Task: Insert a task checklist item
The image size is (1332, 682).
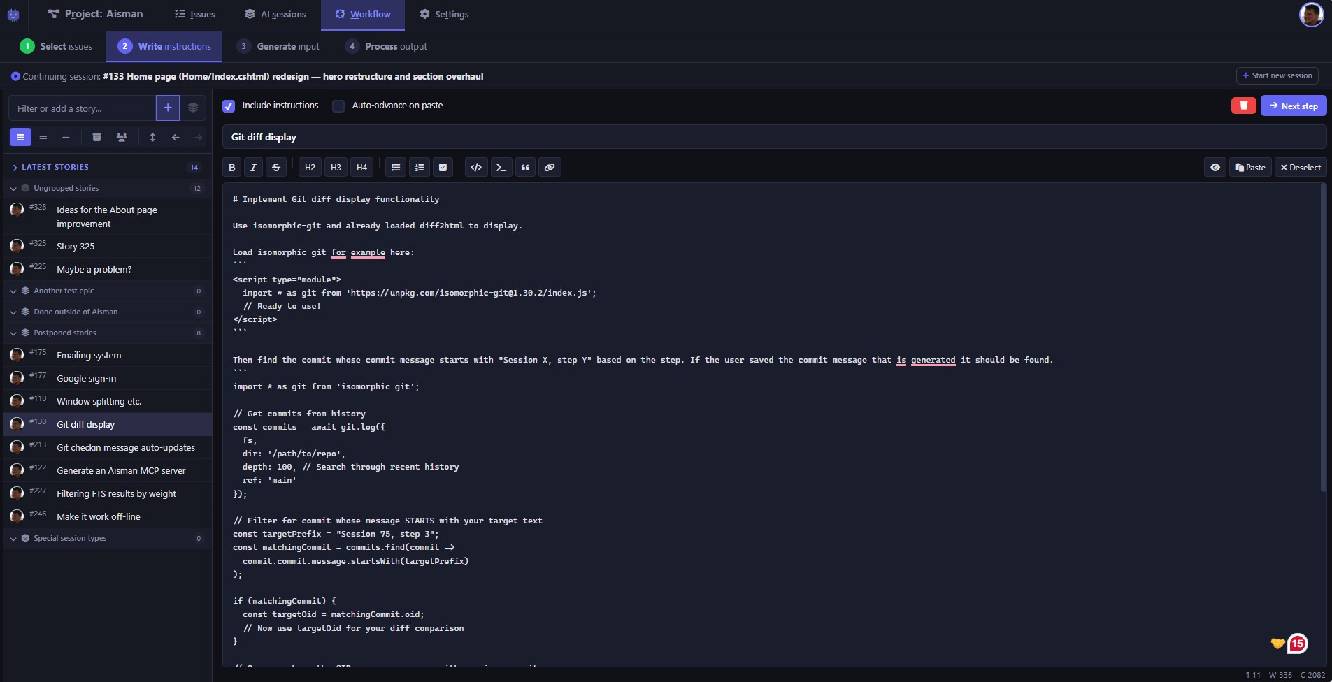Action: click(443, 168)
